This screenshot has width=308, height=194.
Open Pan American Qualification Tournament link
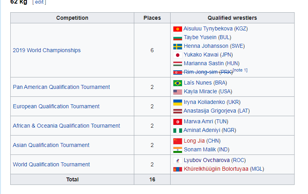click(x=61, y=87)
